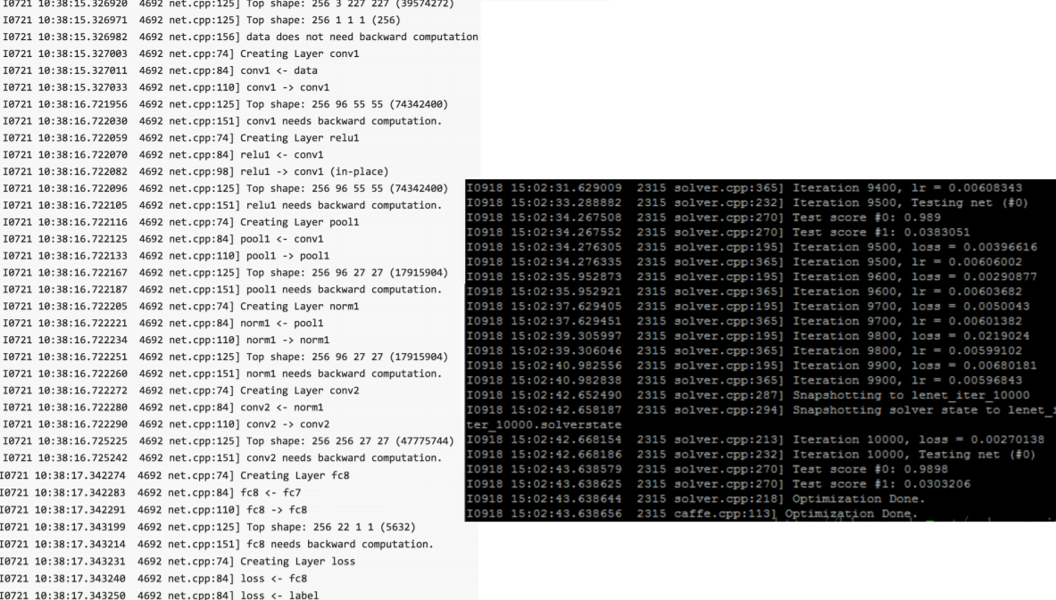This screenshot has height=600, width=1056.
Task: Click the 'Test score #0: 0.9898' terminal line
Action: 707,469
